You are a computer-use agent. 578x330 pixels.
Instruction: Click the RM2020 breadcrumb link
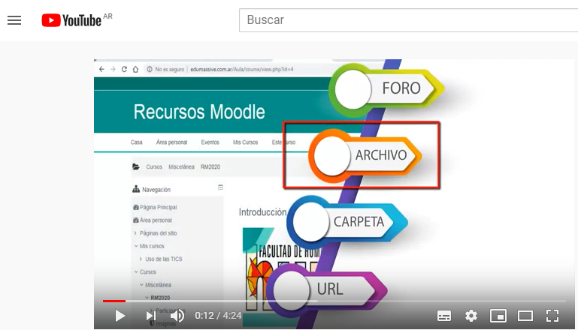pos(210,166)
